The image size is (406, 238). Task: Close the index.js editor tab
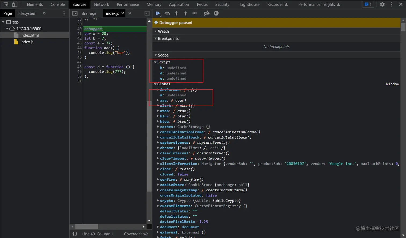[x=123, y=13]
